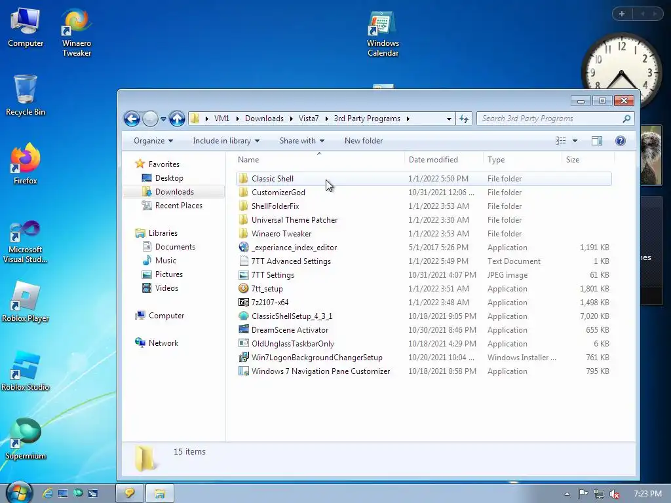The height and width of the screenshot is (503, 671).
Task: Change view with the view icon
Action: click(561, 141)
